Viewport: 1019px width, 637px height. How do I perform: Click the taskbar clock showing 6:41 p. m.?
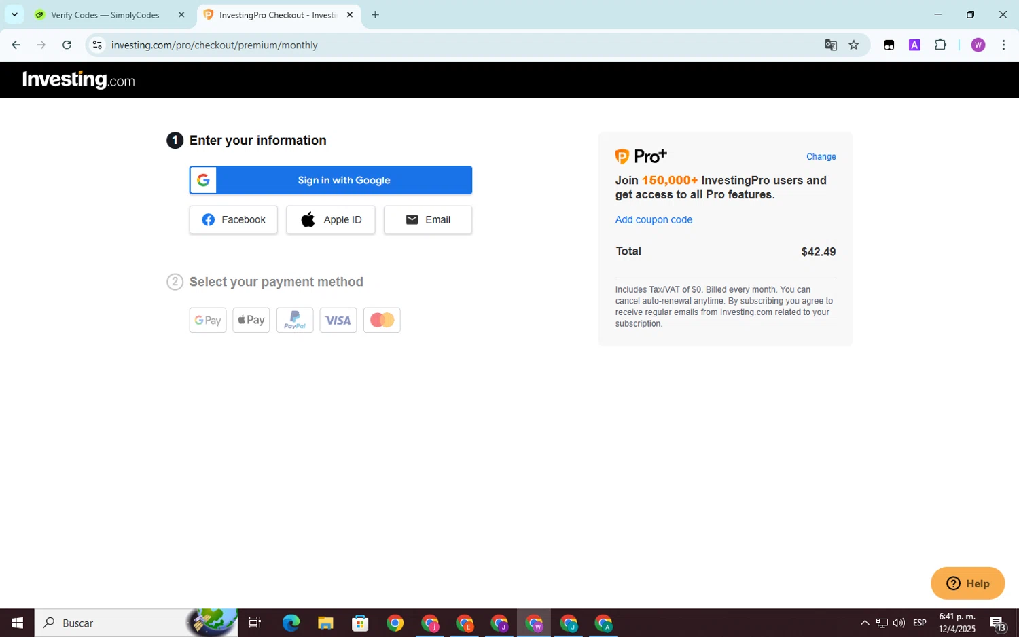[x=957, y=623]
